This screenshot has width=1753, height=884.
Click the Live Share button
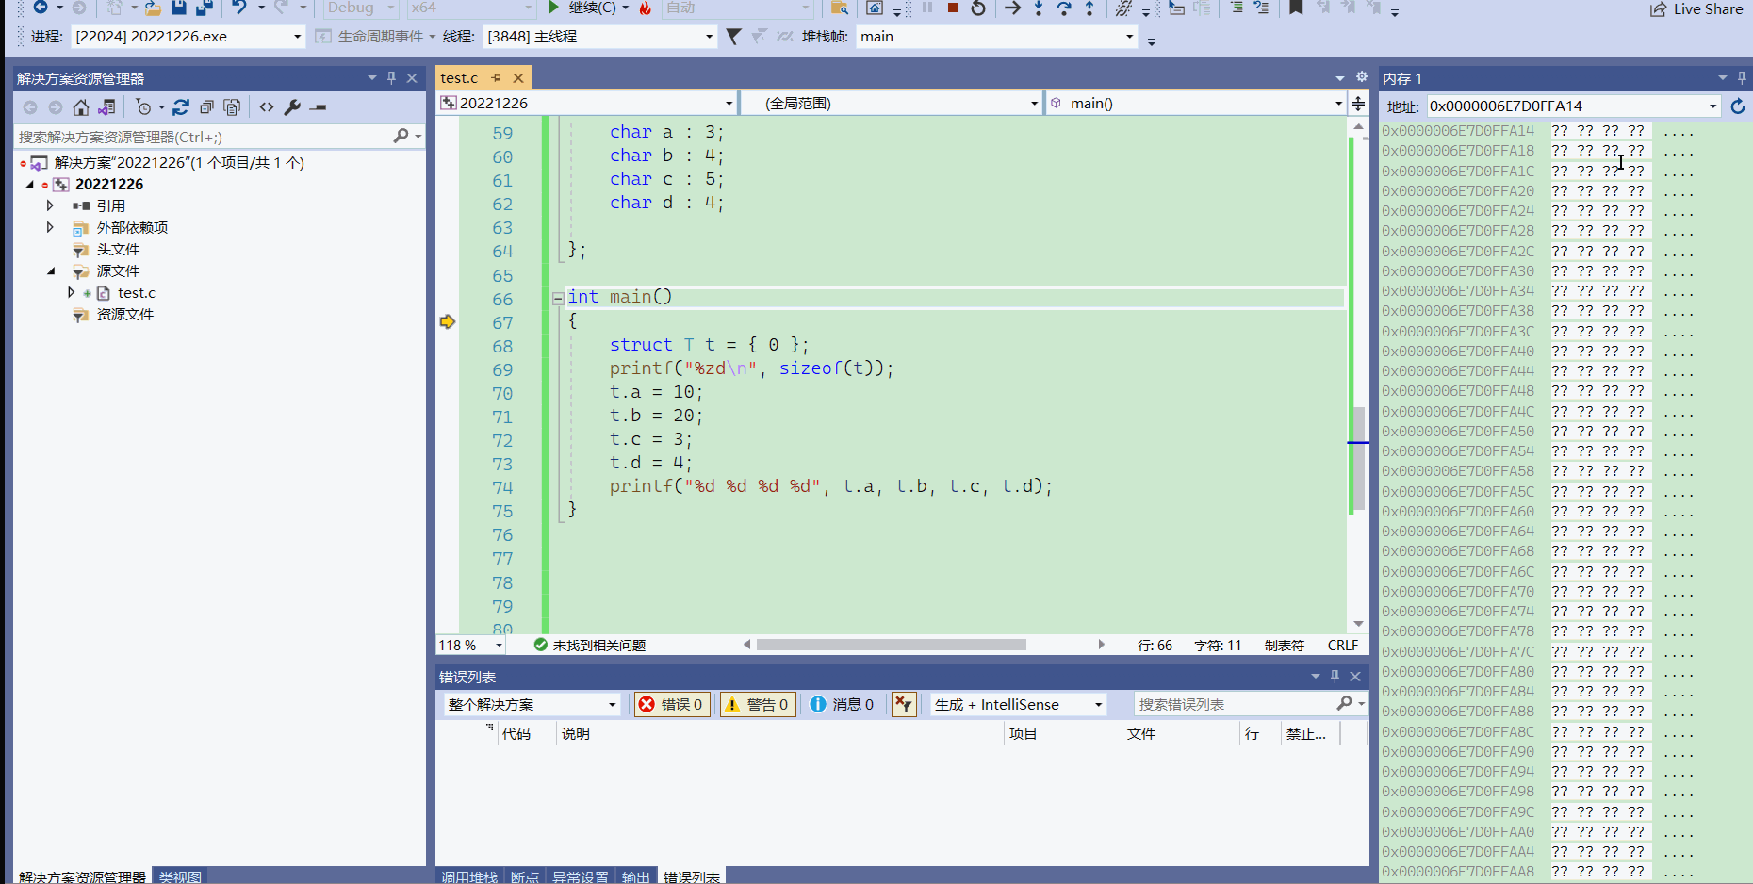point(1696,8)
